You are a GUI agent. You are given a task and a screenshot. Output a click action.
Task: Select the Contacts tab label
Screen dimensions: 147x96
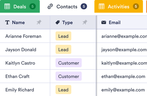[67, 7]
